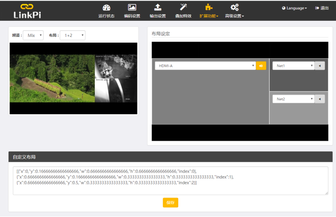This screenshot has width=336, height=217.
Task: Open the 布局 1+2 dropdown
Action: pyautogui.click(x=73, y=36)
